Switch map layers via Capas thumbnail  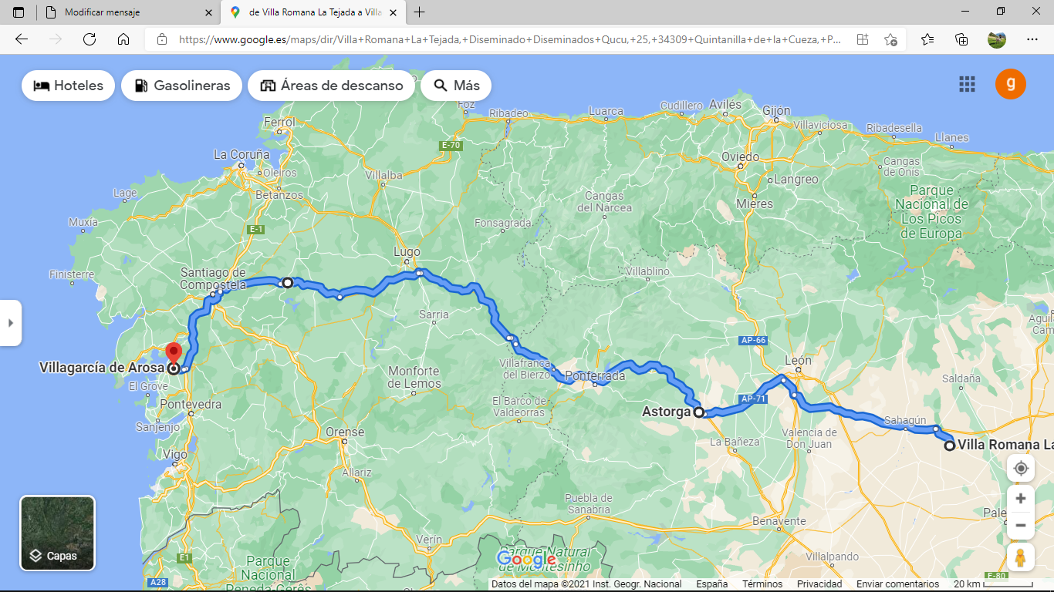57,533
